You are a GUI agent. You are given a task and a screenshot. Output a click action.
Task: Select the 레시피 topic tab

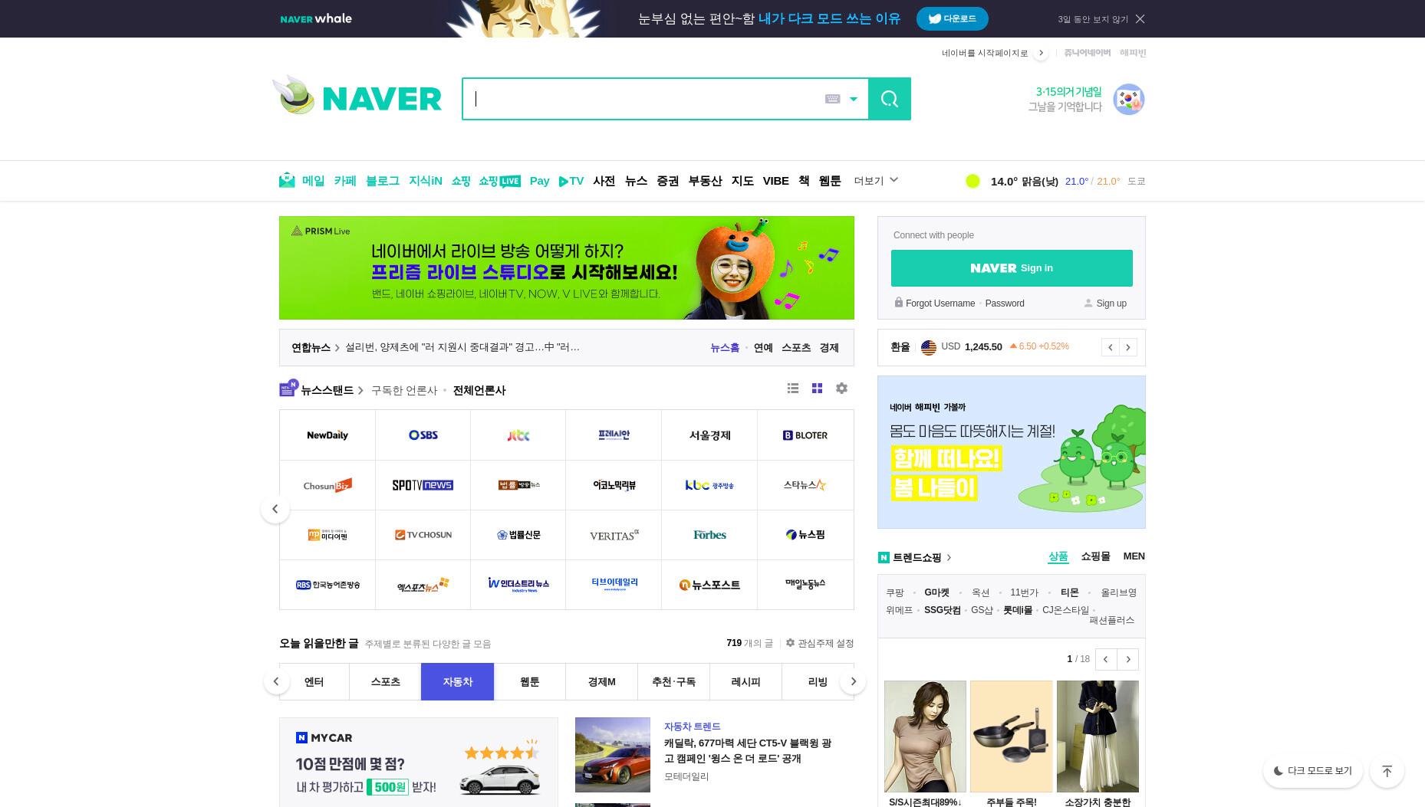click(745, 681)
